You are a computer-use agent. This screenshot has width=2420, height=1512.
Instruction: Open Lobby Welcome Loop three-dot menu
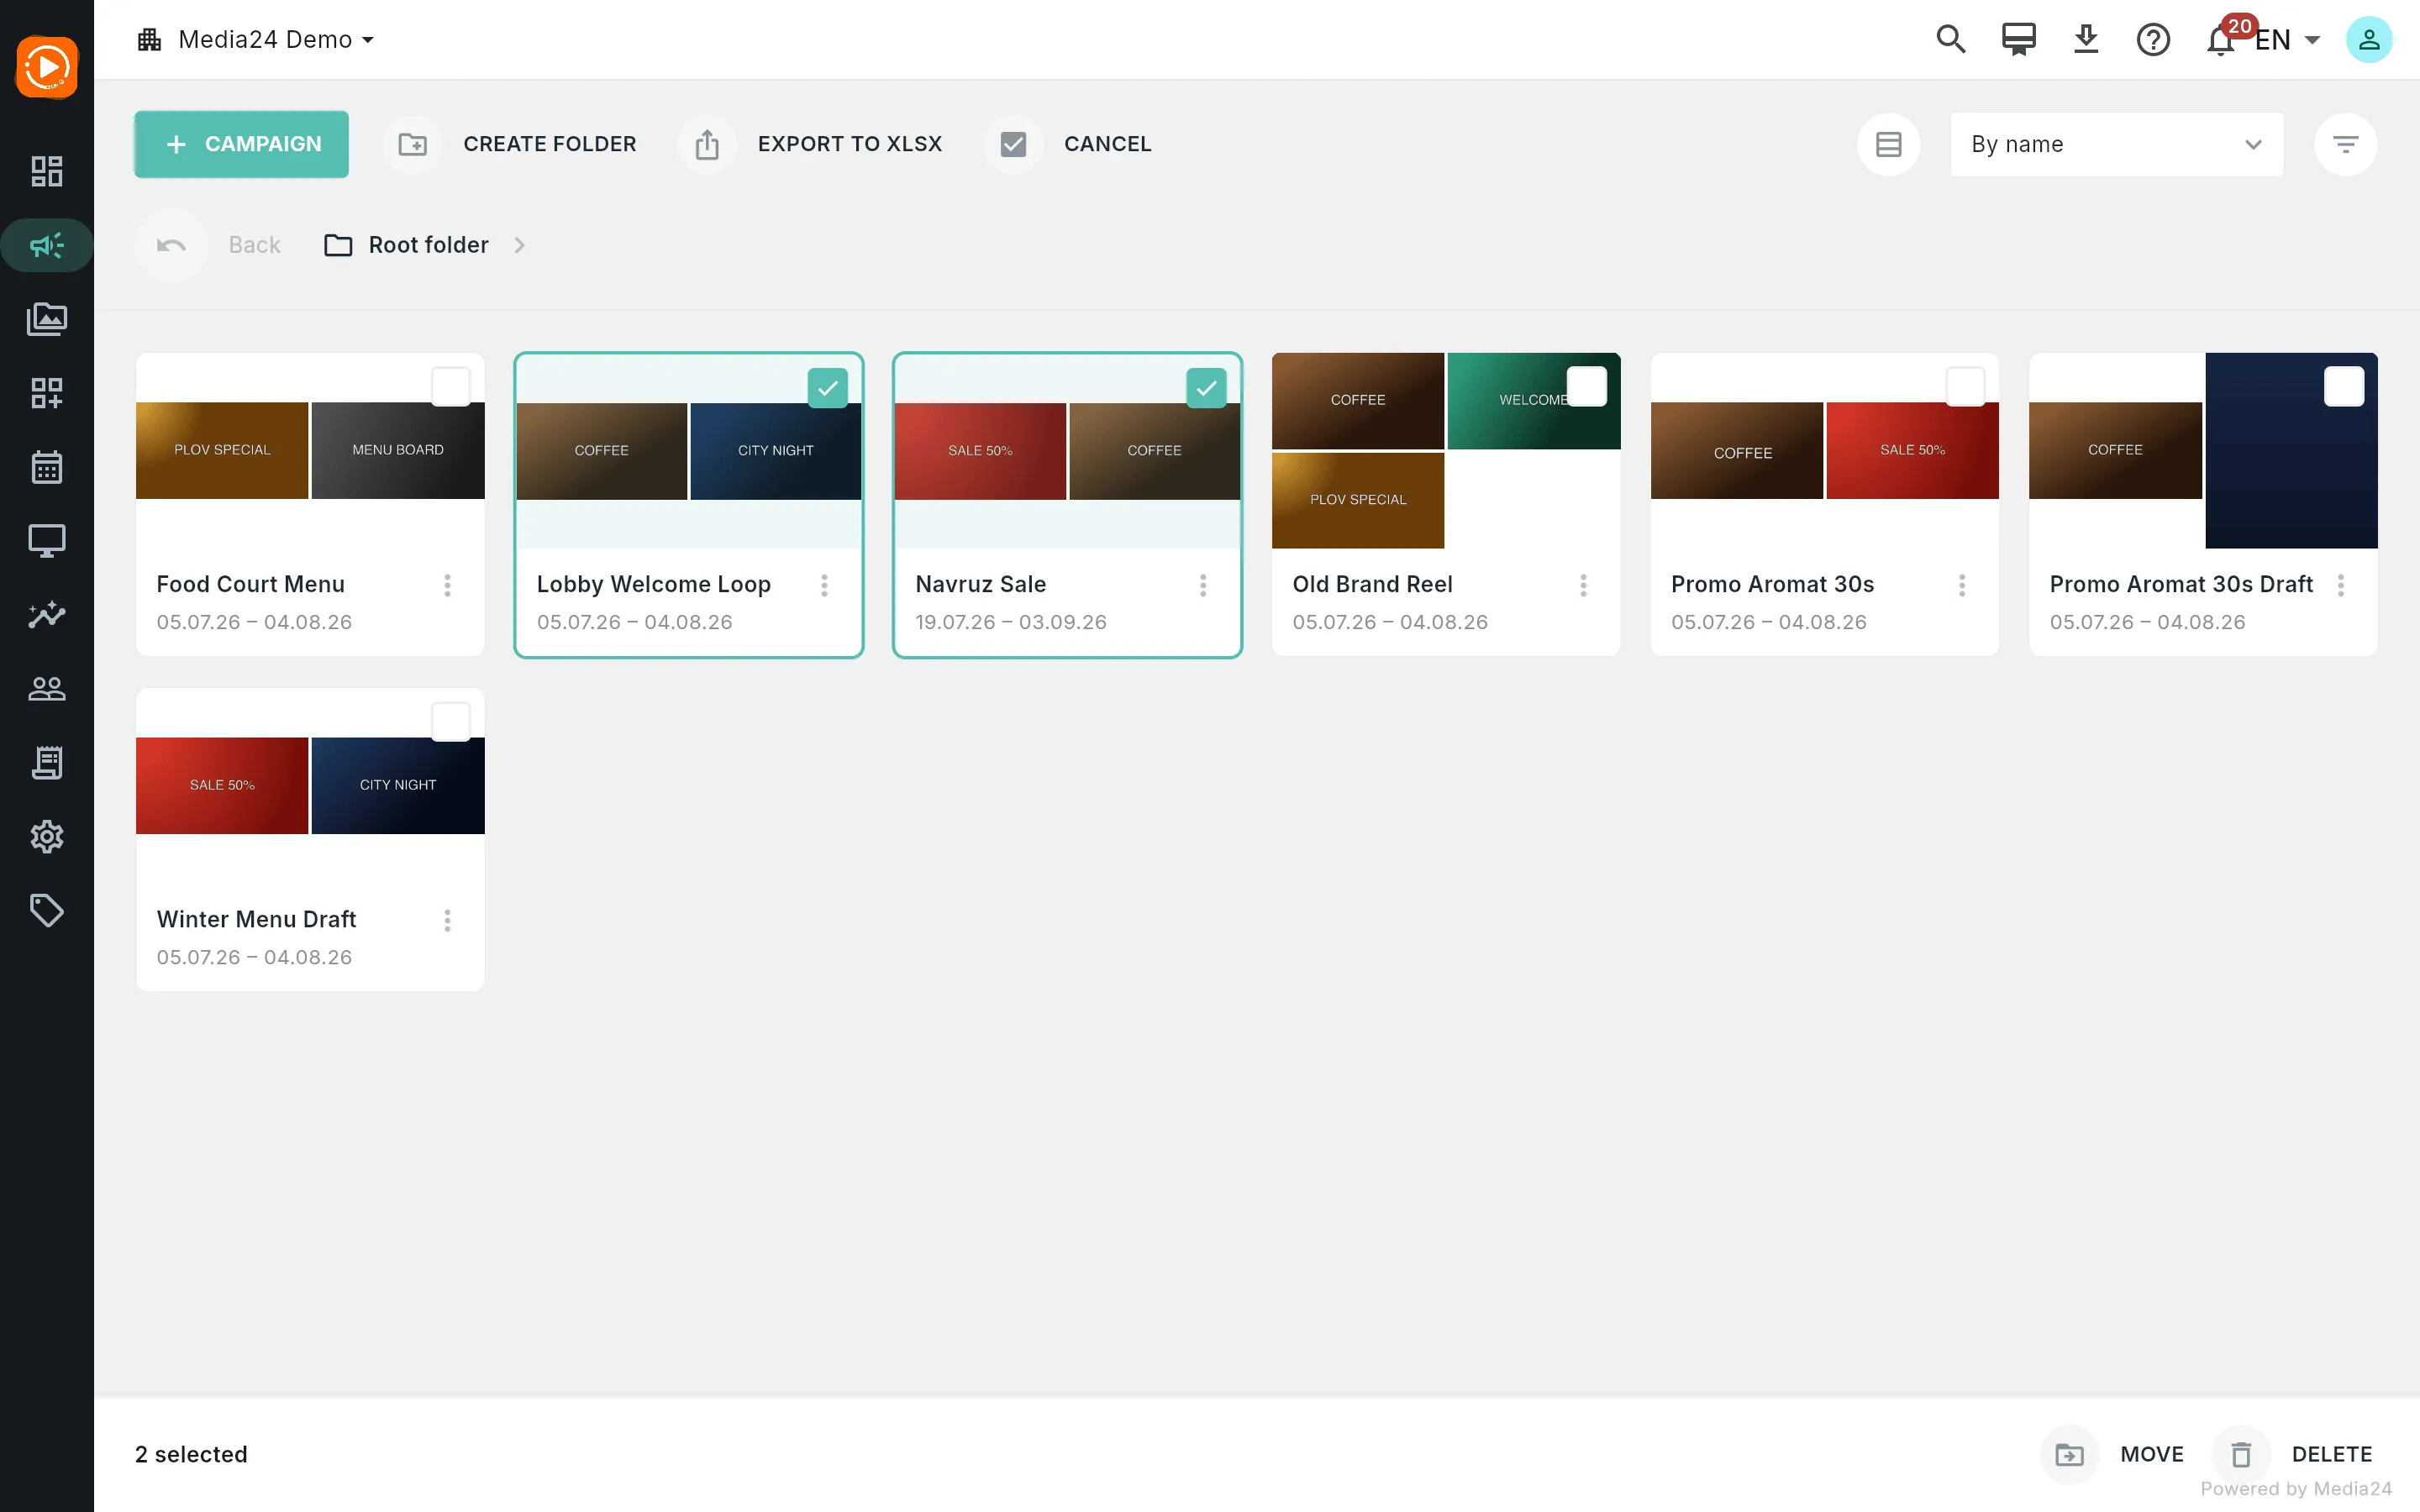[x=824, y=585]
